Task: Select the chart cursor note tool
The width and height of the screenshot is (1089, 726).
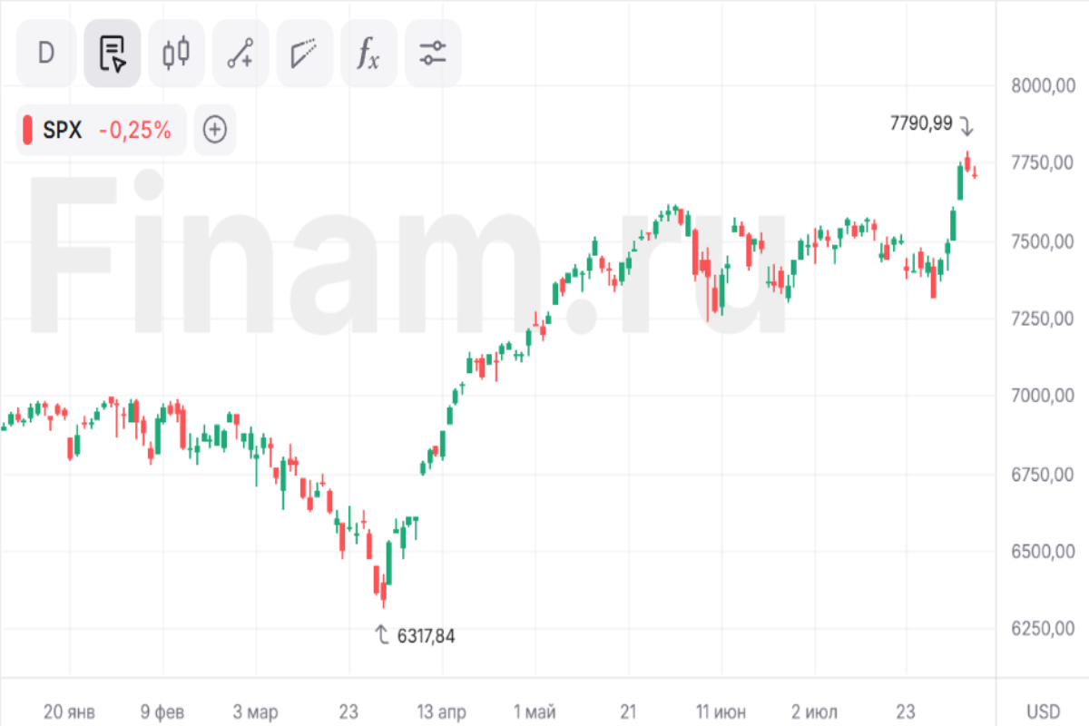Action: [113, 54]
